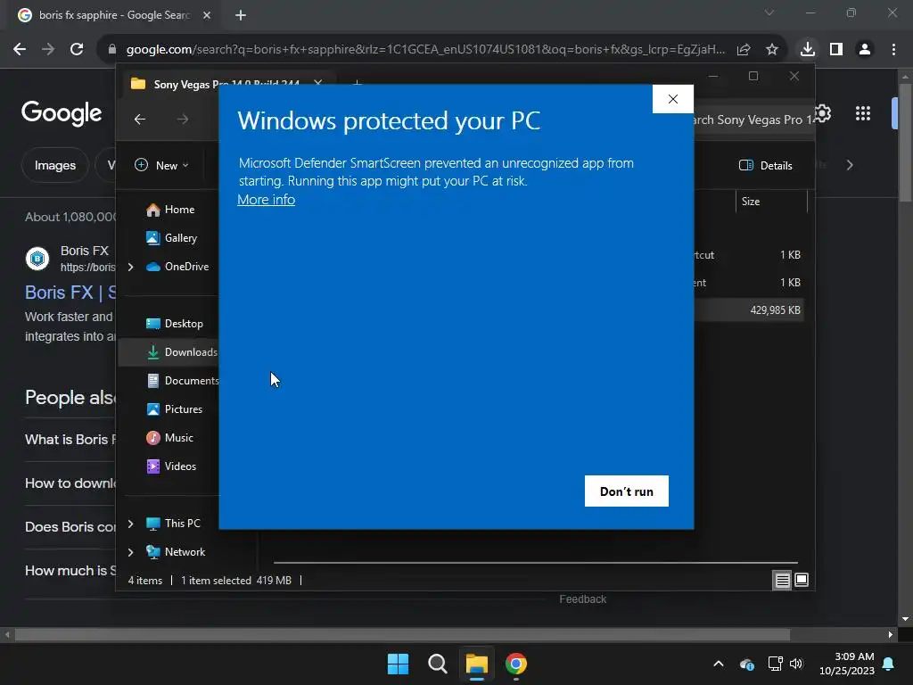Image resolution: width=913 pixels, height=685 pixels.
Task: Expand the This PC tree node
Action: pyautogui.click(x=130, y=524)
